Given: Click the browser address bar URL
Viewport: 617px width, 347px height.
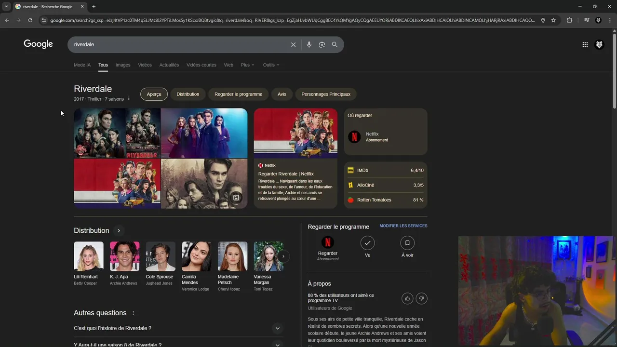Looking at the screenshot, I should click(293, 20).
